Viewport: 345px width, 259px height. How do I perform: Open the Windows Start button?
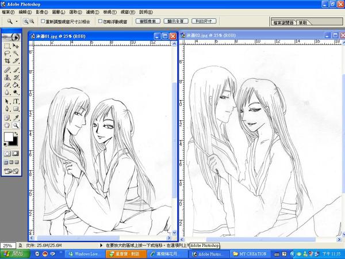[x=15, y=254]
